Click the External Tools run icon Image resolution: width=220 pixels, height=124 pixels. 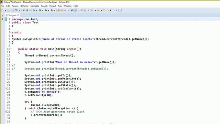pos(52,10)
